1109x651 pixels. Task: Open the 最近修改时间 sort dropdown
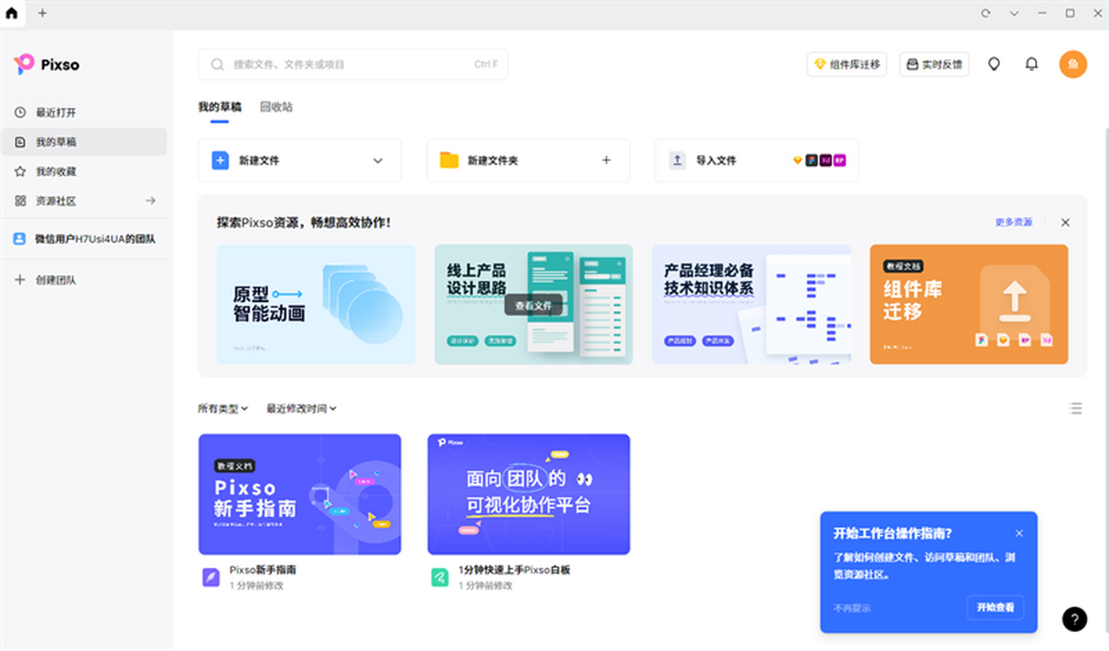[x=299, y=408]
